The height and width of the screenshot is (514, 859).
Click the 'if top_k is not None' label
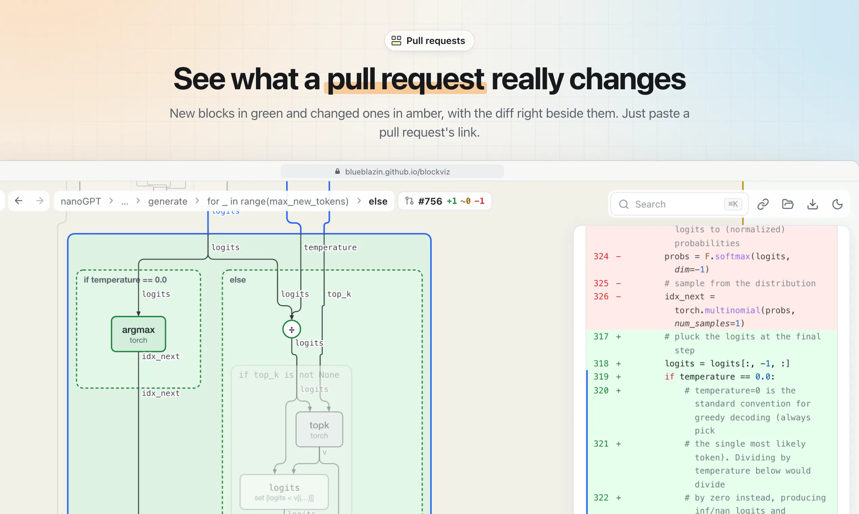289,375
